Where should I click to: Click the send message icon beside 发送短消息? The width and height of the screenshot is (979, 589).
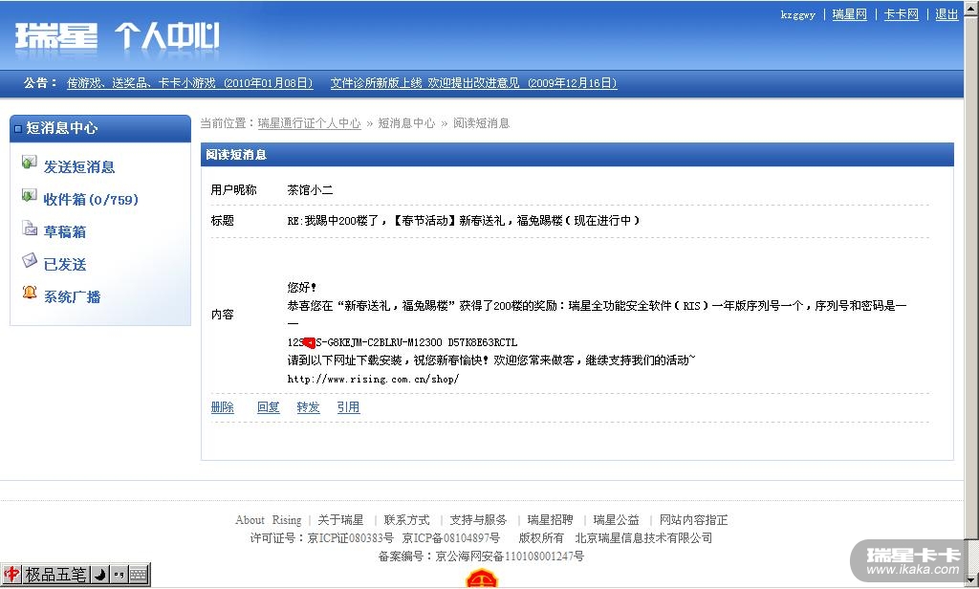tap(29, 163)
